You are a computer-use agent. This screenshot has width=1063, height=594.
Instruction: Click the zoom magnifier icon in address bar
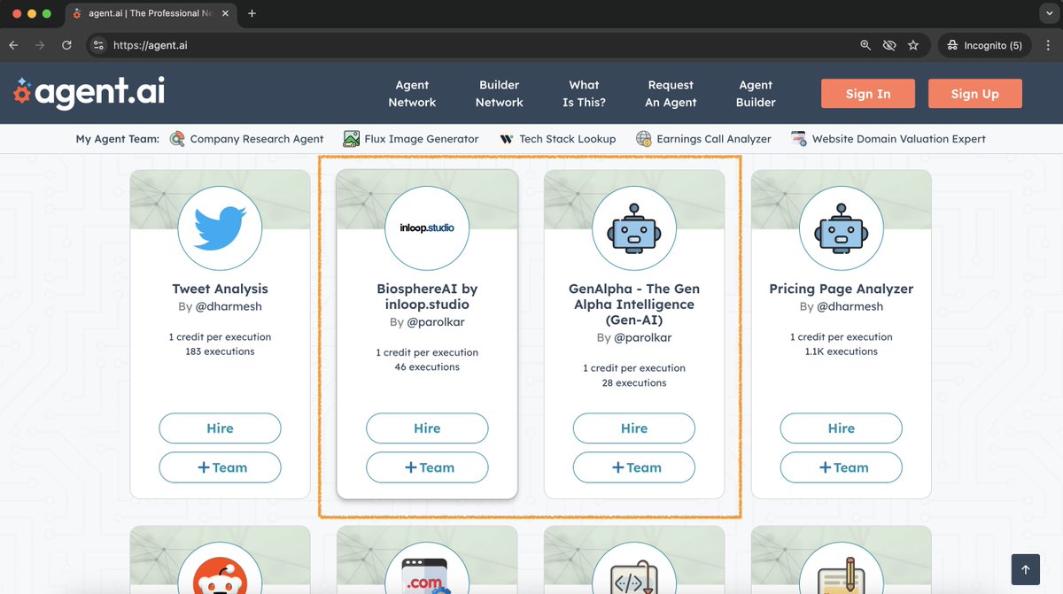(865, 45)
